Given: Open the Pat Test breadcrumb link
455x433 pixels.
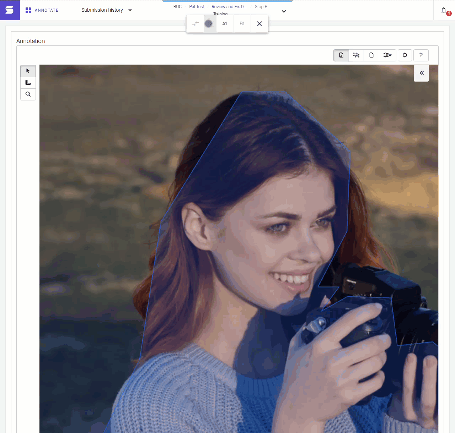Looking at the screenshot, I should point(197,7).
